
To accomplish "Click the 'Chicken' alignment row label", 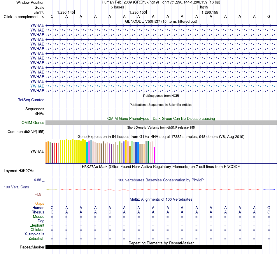I will [x=37, y=230].
